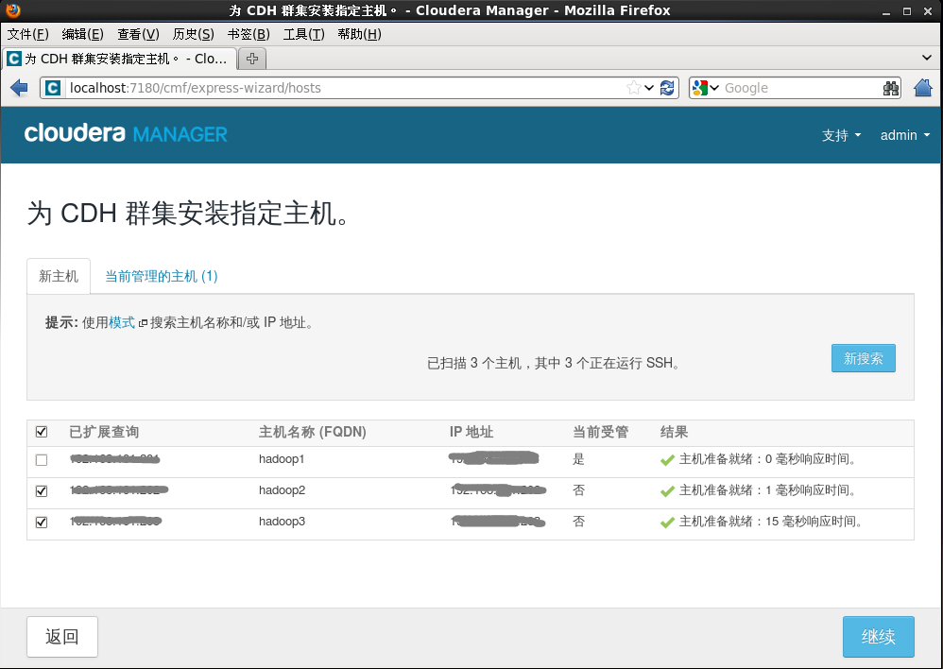Click the Google search engine icon

point(699,88)
